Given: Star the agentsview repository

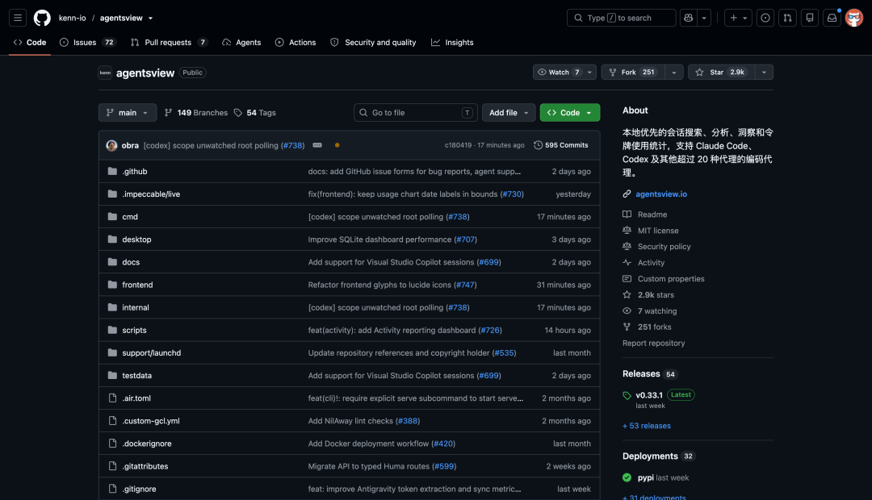Looking at the screenshot, I should (721, 73).
